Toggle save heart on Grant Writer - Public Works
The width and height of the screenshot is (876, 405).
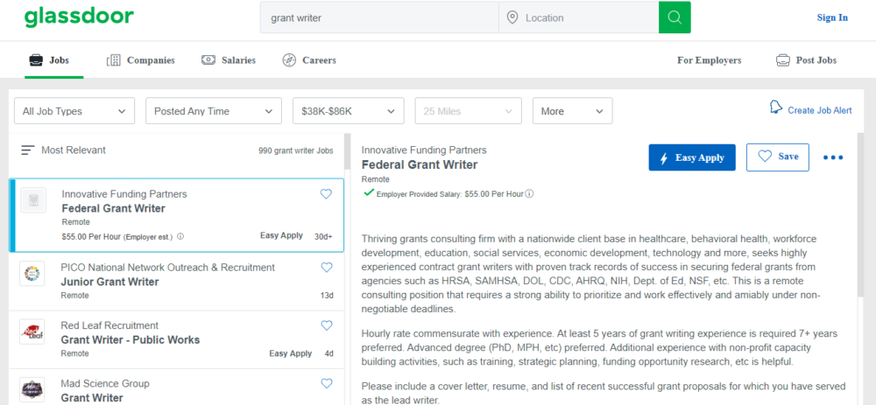click(326, 325)
